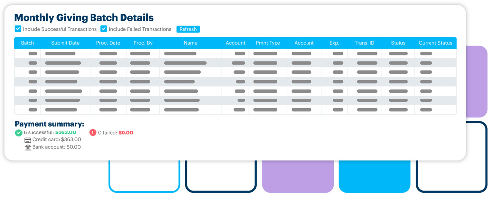The image size is (492, 197).
Task: Sort by Submit Date column header
Action: 65,43
